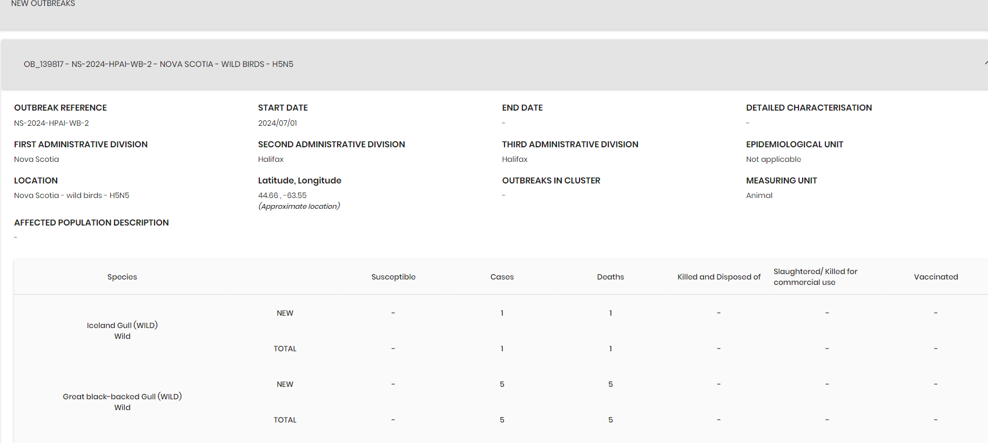The height and width of the screenshot is (443, 988).
Task: Click the Cases column header
Action: (x=502, y=277)
